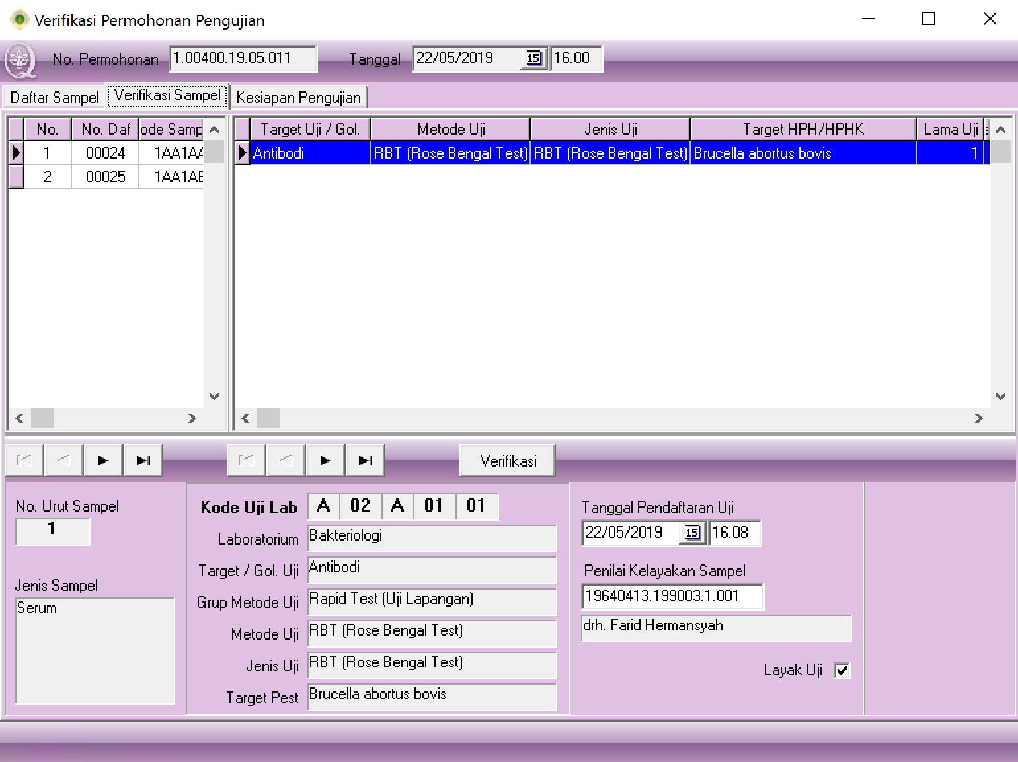
Task: Click next record arrow in test navigator
Action: (325, 461)
